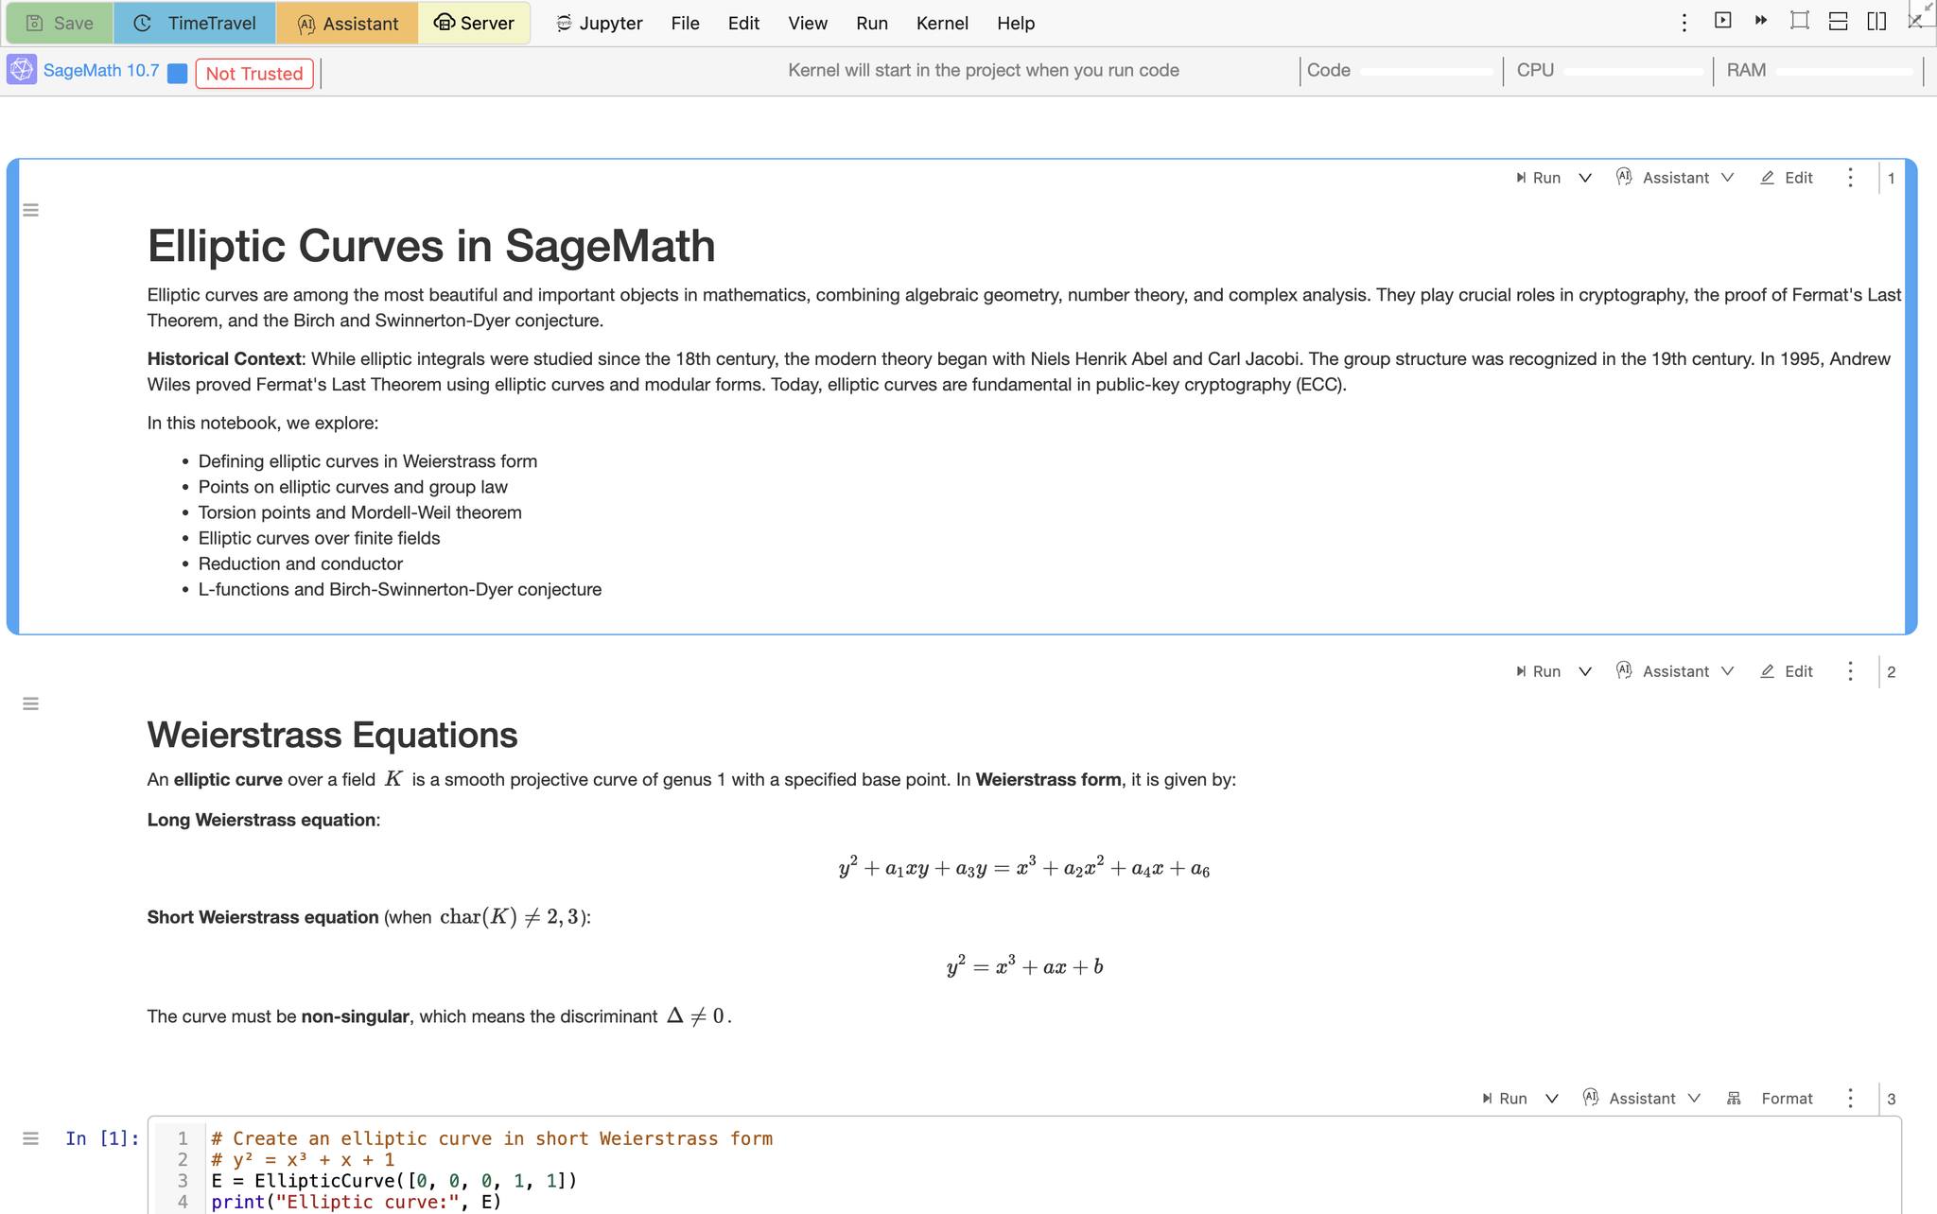This screenshot has width=1937, height=1214.
Task: Edit markdown cell 1
Action: [1787, 178]
